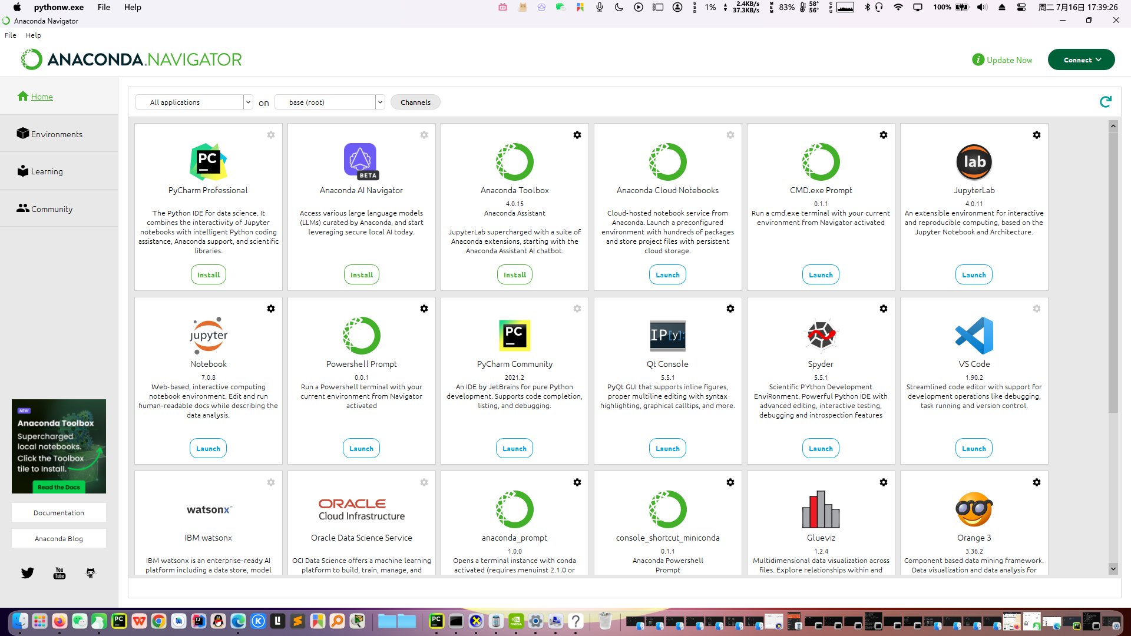This screenshot has height=636, width=1131.
Task: Launch JupyterLab
Action: pyautogui.click(x=974, y=275)
